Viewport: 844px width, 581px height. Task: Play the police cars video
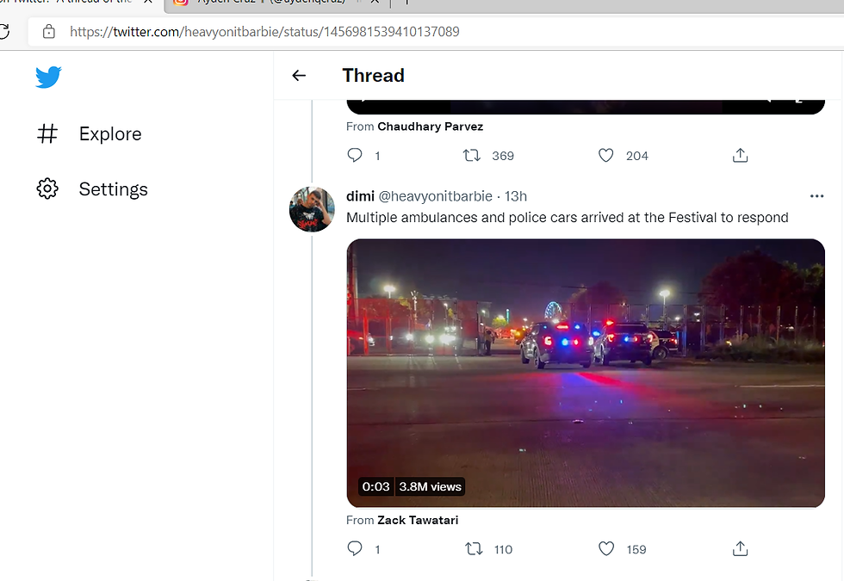point(586,373)
